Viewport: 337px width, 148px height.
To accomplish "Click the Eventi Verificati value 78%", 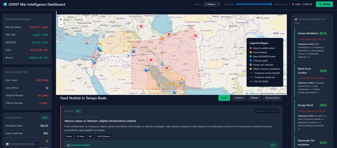I will [x=45, y=133].
